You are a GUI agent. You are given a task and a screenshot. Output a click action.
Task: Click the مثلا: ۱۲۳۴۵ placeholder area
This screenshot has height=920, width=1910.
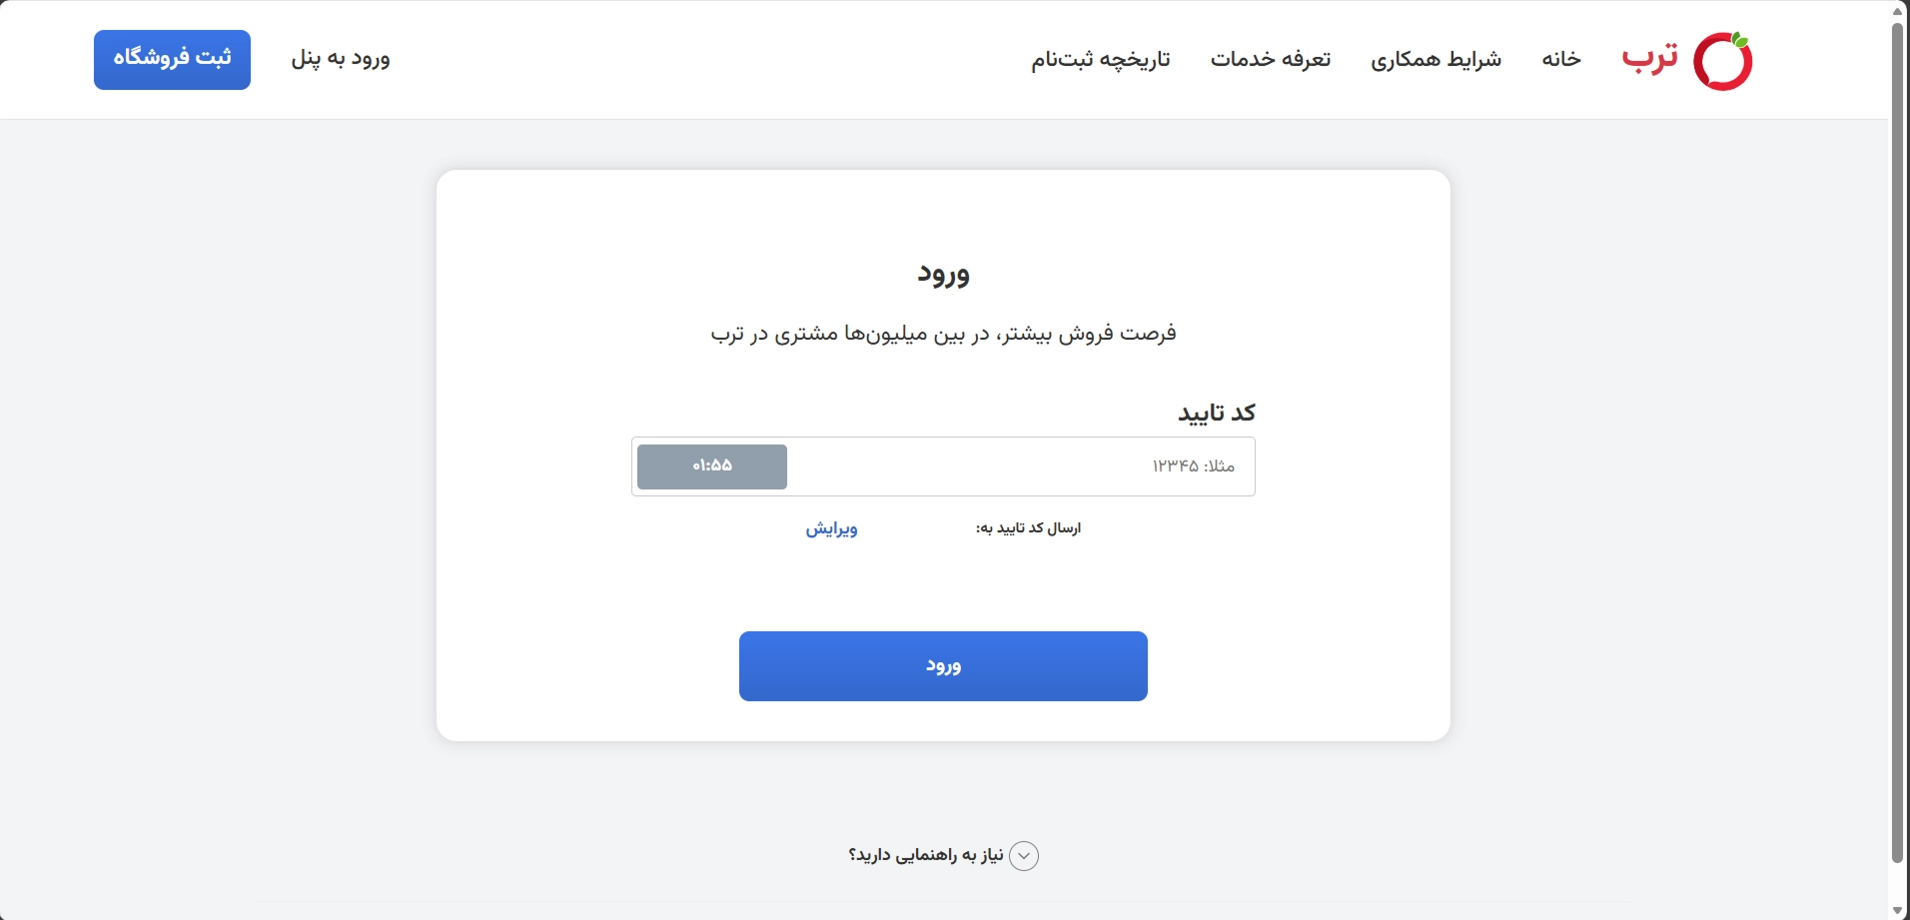click(x=1195, y=465)
